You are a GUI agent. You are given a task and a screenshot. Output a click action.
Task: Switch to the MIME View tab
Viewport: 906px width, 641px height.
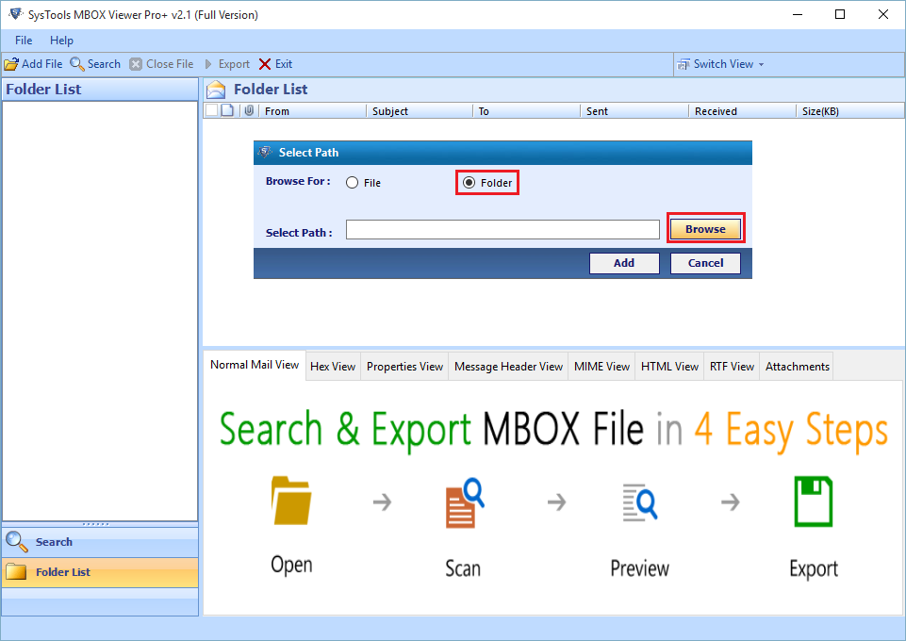point(601,367)
